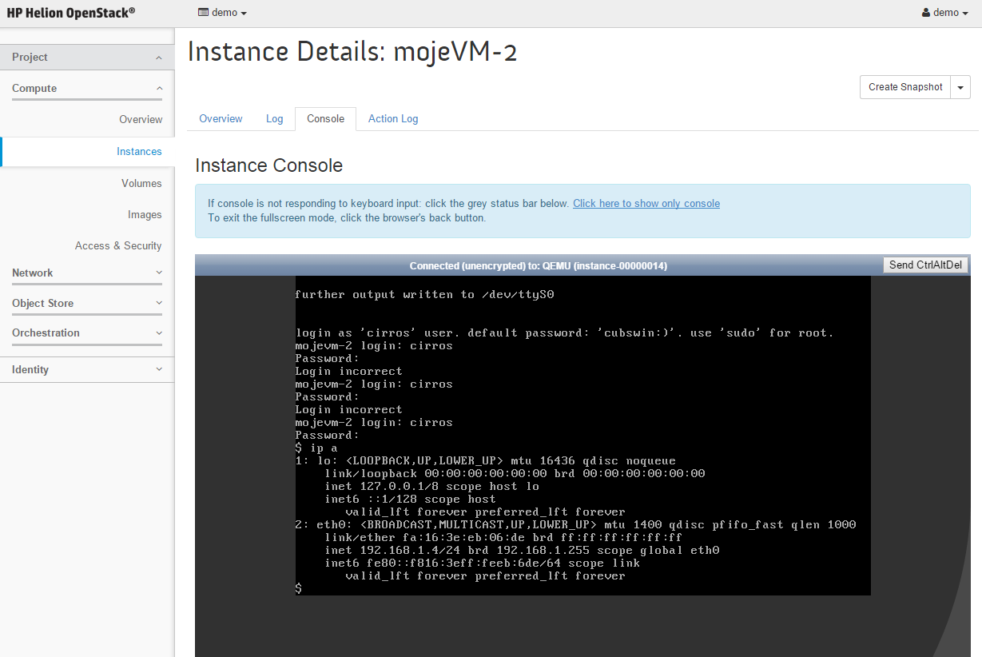This screenshot has height=657, width=982.
Task: Click the 'Instance Console' heading
Action: (268, 165)
